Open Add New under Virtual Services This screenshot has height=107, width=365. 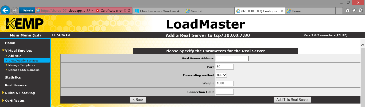pos(14,56)
